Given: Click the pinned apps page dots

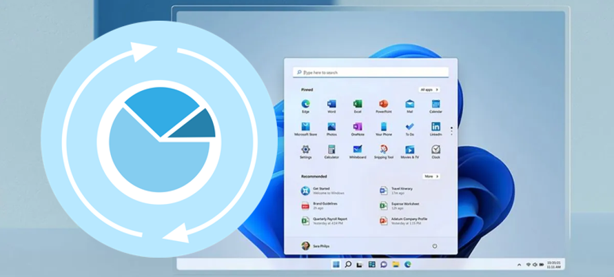Looking at the screenshot, I should tap(451, 131).
